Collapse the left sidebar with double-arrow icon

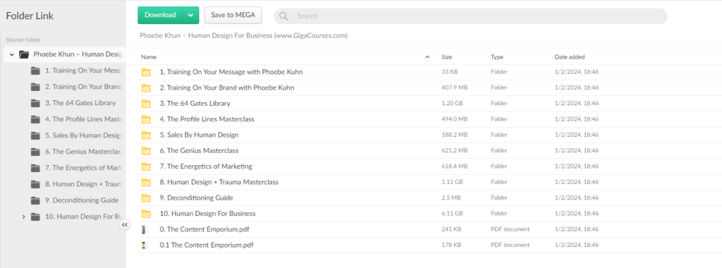(125, 225)
